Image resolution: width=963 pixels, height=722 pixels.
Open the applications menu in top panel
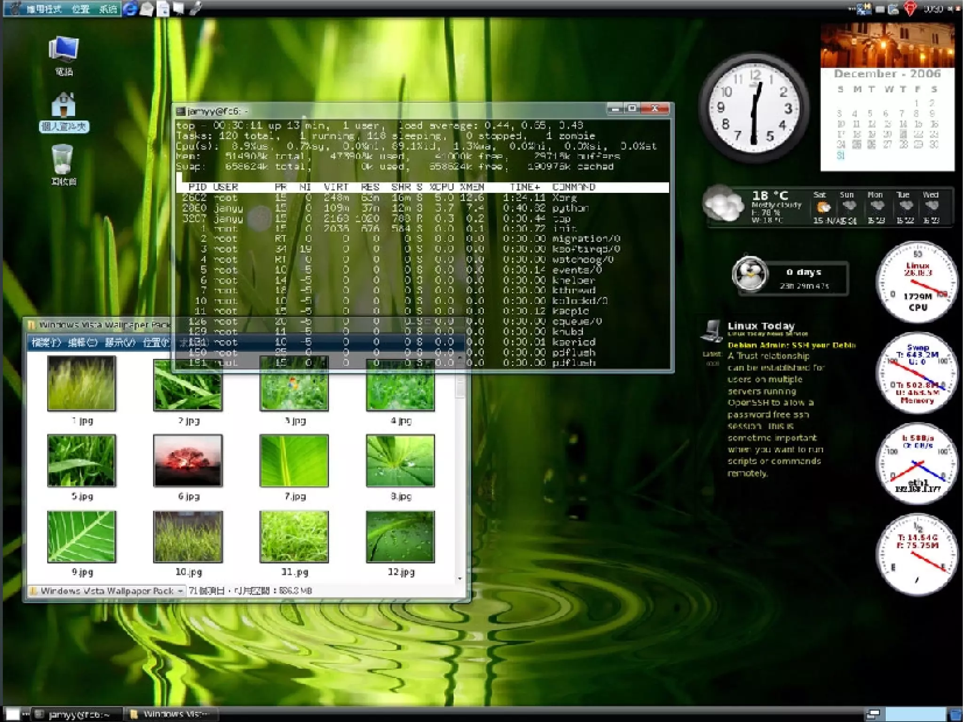[43, 9]
